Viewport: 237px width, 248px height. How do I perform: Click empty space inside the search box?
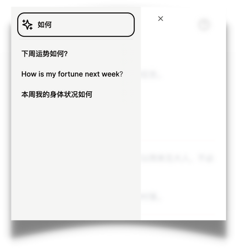coord(93,25)
